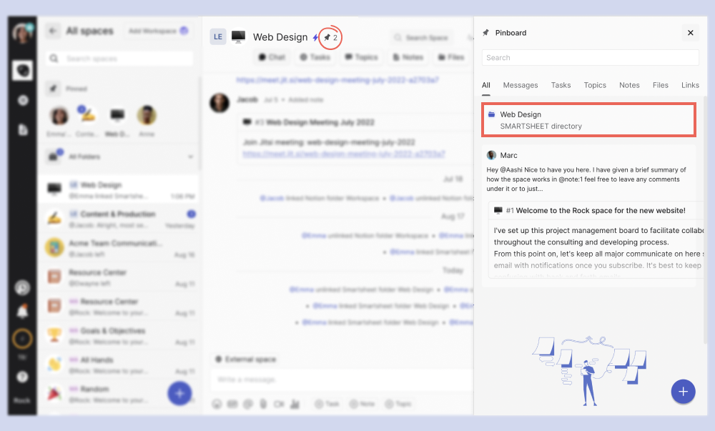Close the Pinboard panel
The height and width of the screenshot is (431, 715).
pos(690,33)
